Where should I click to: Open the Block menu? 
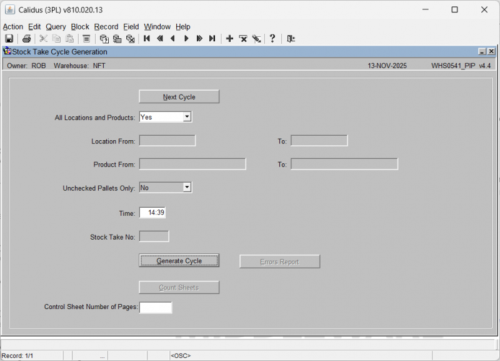(x=80, y=27)
